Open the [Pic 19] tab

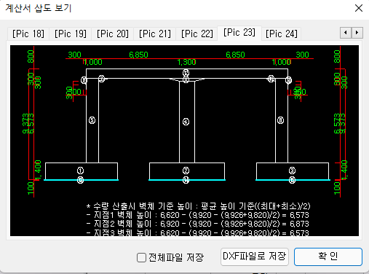[71, 34]
